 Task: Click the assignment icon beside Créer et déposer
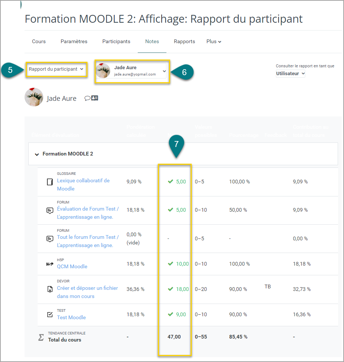pos(50,289)
